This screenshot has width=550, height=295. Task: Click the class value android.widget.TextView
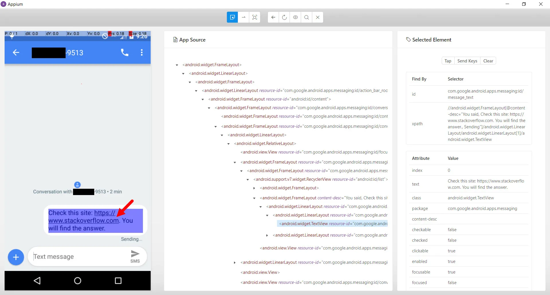click(x=471, y=198)
